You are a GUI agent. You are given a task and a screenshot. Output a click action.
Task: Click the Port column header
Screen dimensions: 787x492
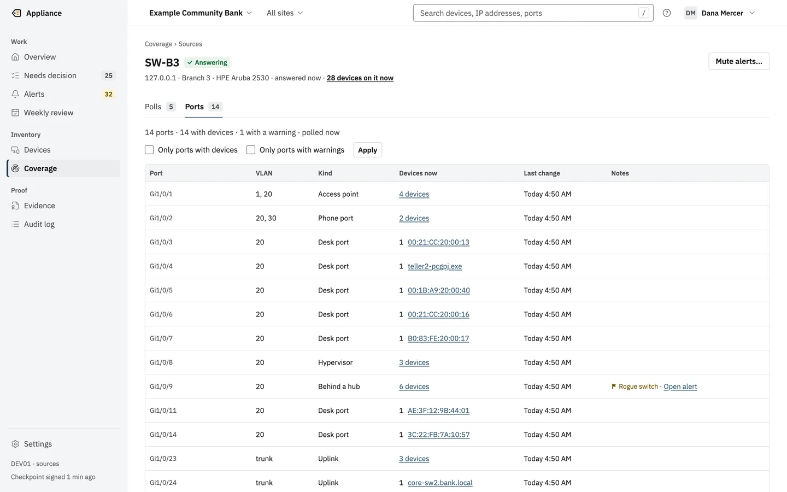click(156, 173)
